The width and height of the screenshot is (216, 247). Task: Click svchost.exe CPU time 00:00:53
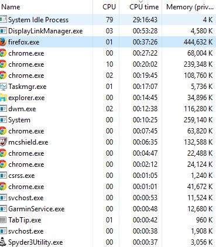coord(145,197)
